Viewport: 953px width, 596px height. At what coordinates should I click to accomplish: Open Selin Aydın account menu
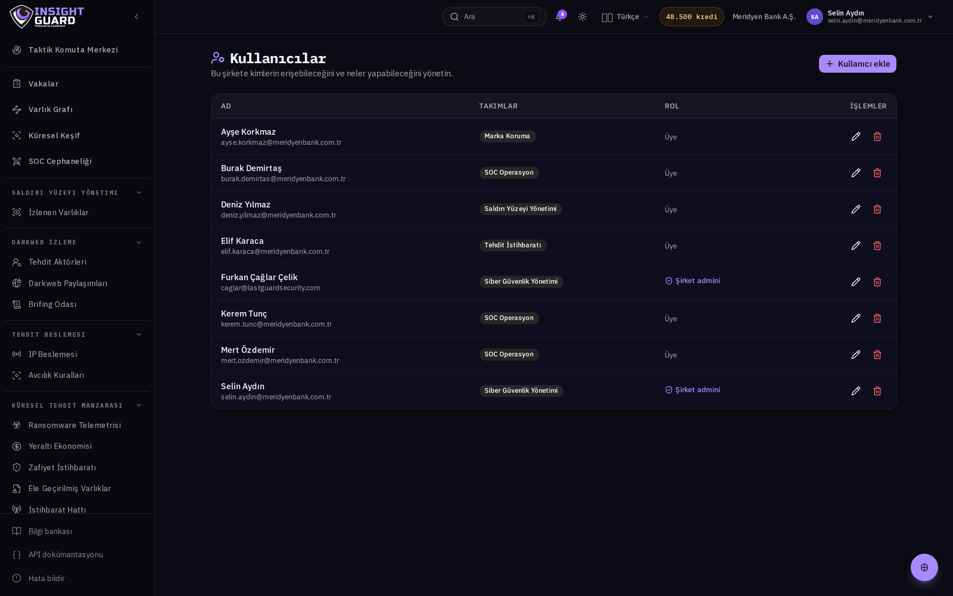click(x=870, y=17)
